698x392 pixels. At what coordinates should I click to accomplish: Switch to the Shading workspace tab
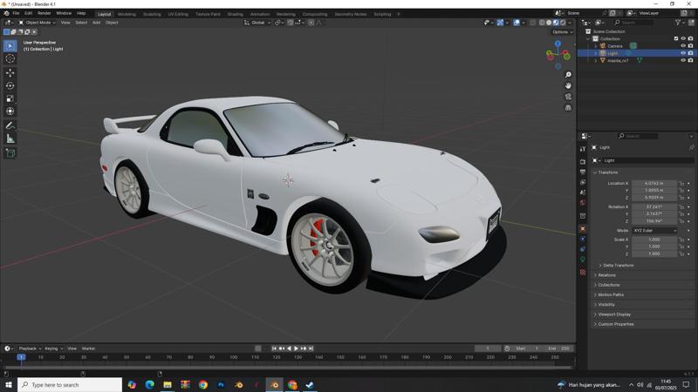point(235,14)
